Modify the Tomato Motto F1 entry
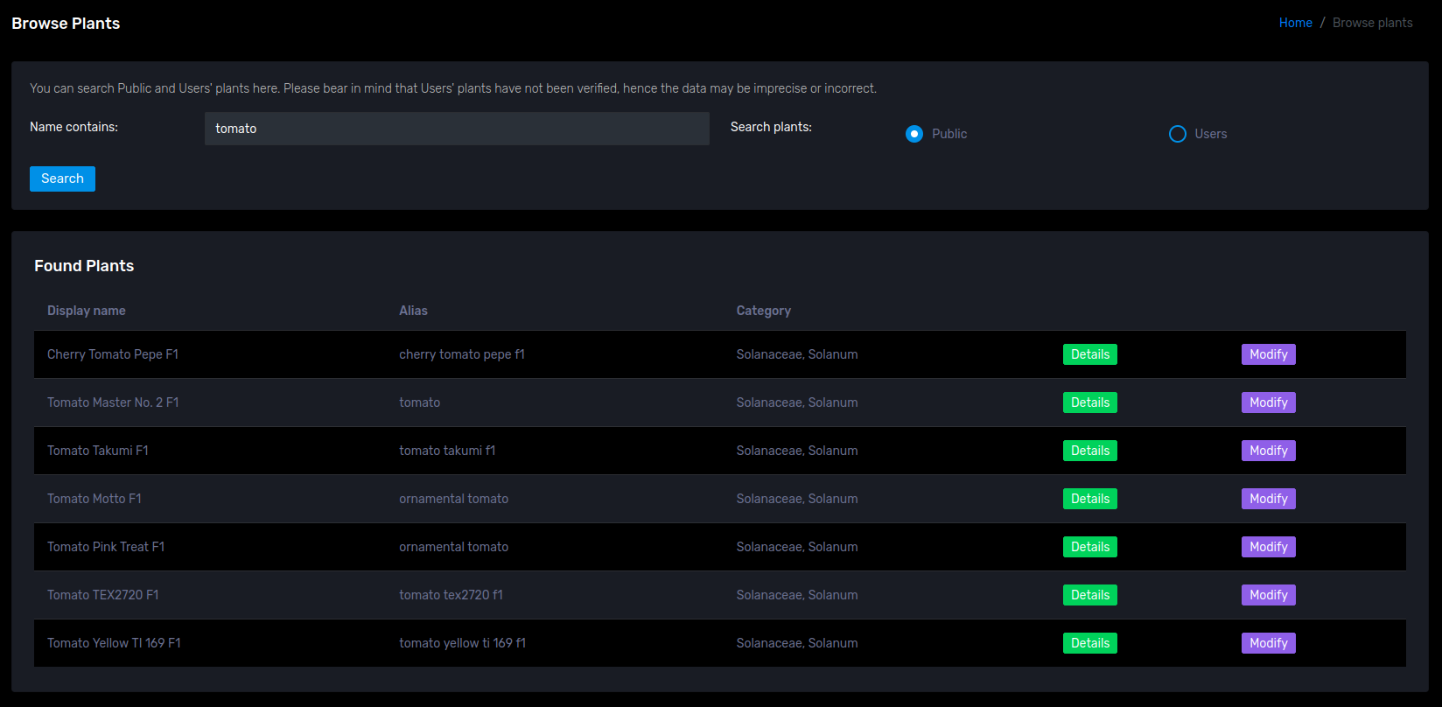 pos(1268,499)
